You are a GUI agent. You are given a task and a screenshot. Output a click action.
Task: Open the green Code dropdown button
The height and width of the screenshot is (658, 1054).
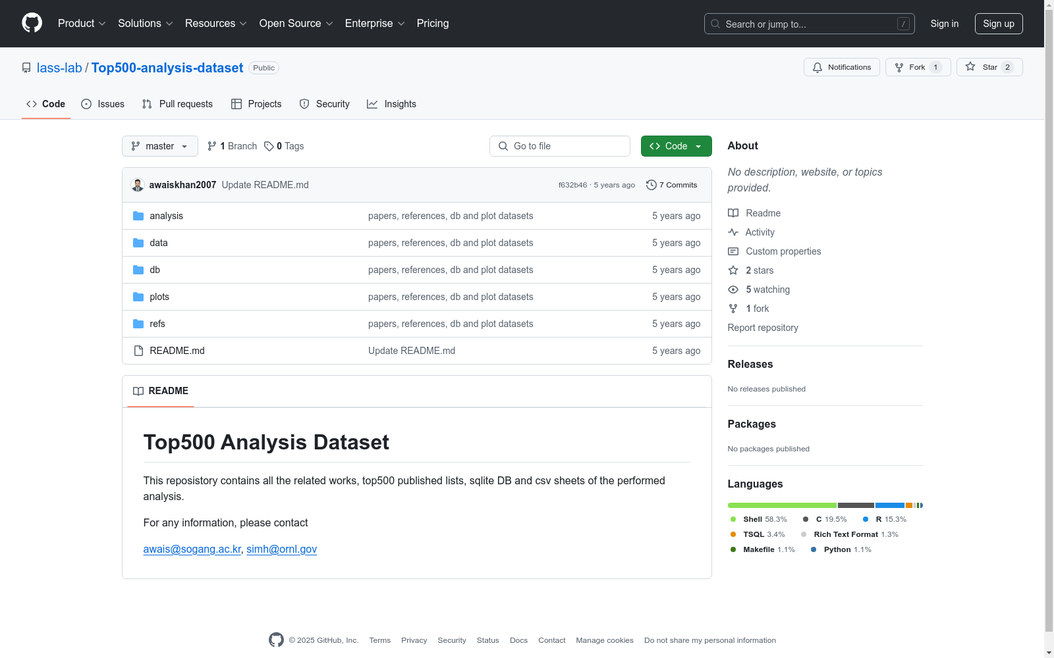676,146
